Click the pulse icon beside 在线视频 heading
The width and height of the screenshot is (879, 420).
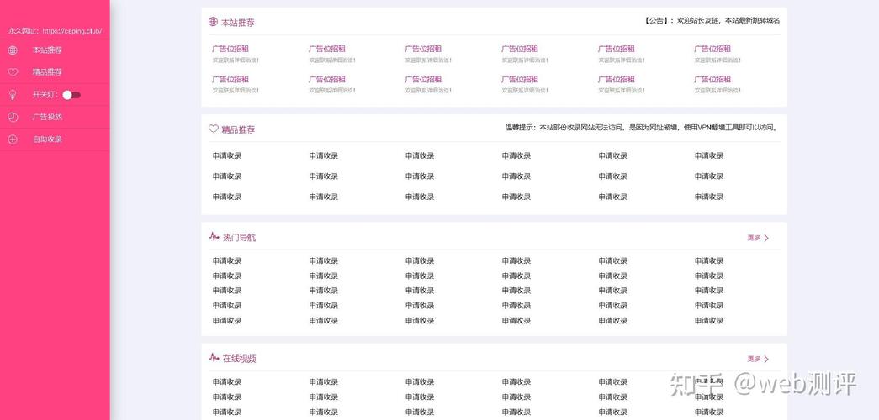coord(214,357)
